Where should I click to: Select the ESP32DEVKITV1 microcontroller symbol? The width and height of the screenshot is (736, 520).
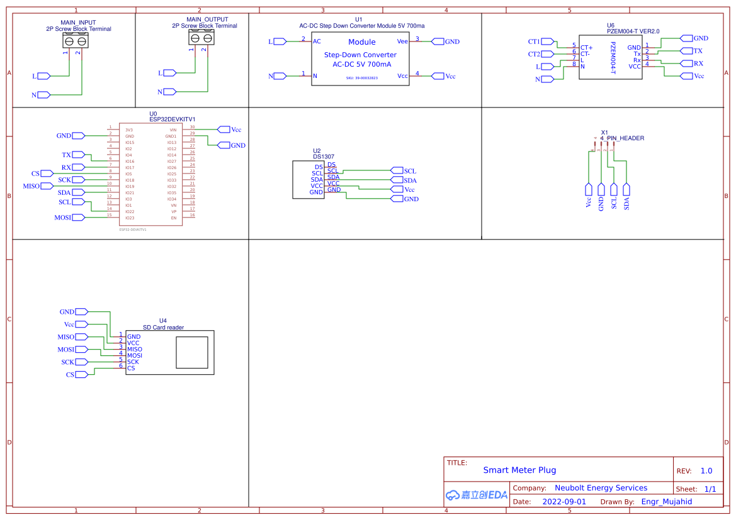click(150, 173)
